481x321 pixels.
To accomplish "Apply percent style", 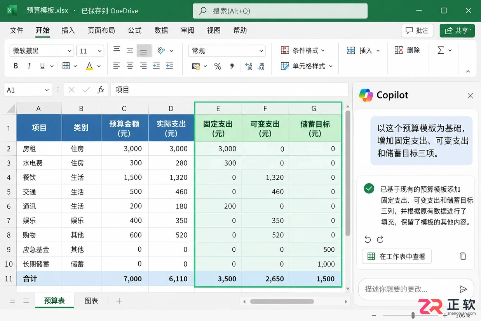I will (218, 67).
